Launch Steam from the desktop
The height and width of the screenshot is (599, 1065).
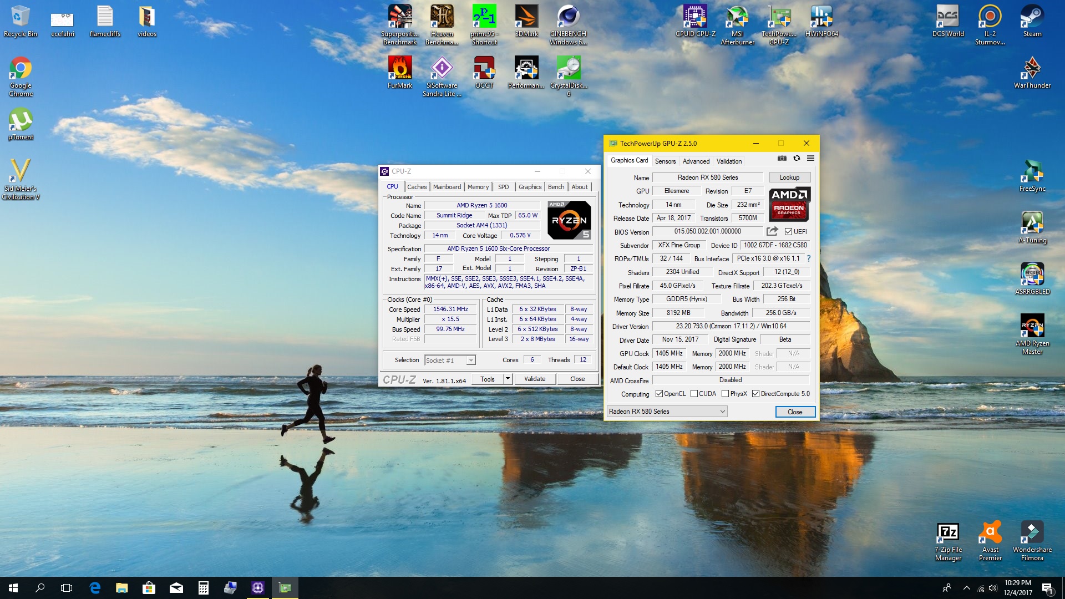tap(1032, 21)
